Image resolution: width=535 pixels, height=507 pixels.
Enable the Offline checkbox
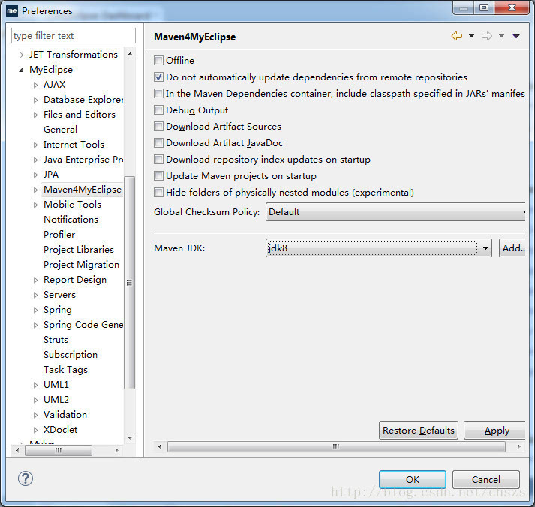(x=158, y=61)
